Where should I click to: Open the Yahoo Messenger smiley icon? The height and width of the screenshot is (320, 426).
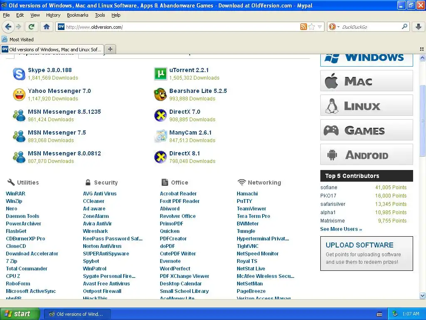tap(19, 95)
